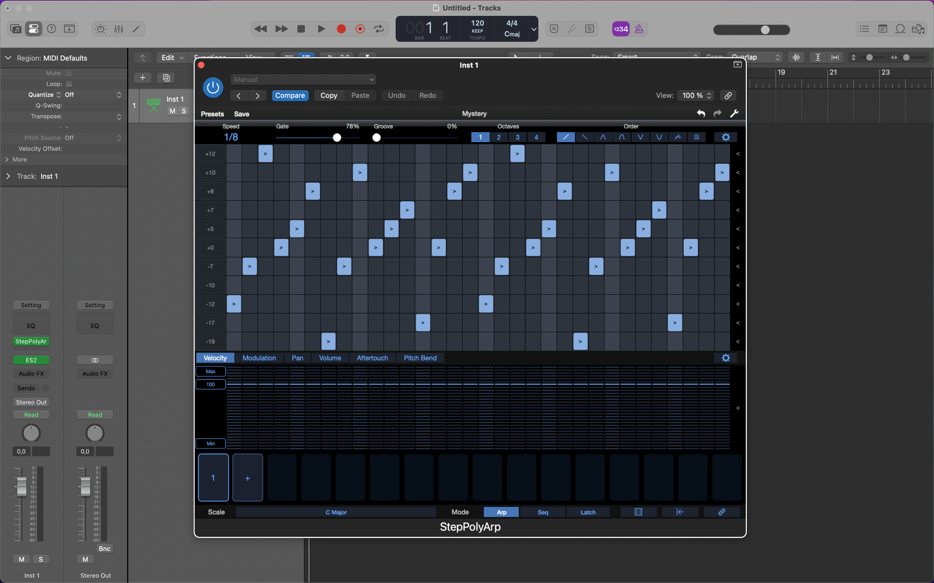Click the StepPolyArp wrench settings icon
The height and width of the screenshot is (583, 934).
click(734, 113)
